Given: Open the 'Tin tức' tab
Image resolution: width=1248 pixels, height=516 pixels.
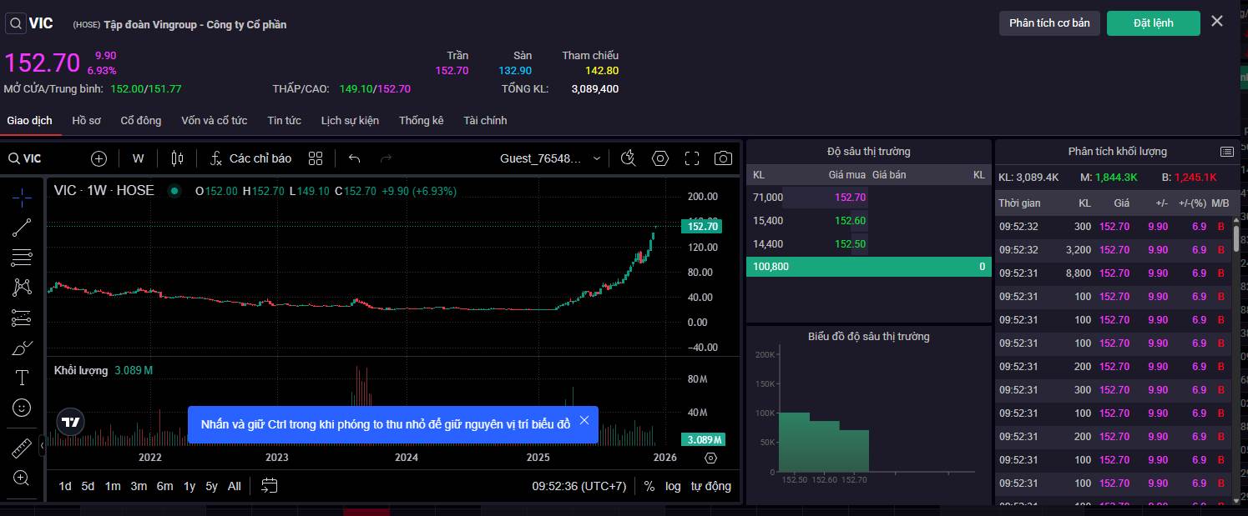Looking at the screenshot, I should (285, 120).
